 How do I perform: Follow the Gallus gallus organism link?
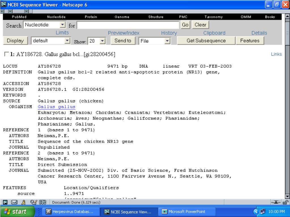(x=56, y=107)
